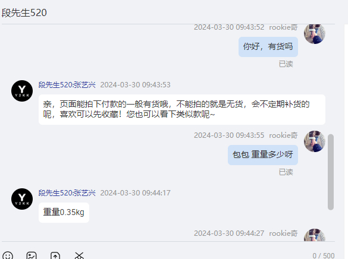348x259 pixels.
Task: Open sender name 段先生520:张艺兴 at 09:43:53
Action: pos(67,85)
